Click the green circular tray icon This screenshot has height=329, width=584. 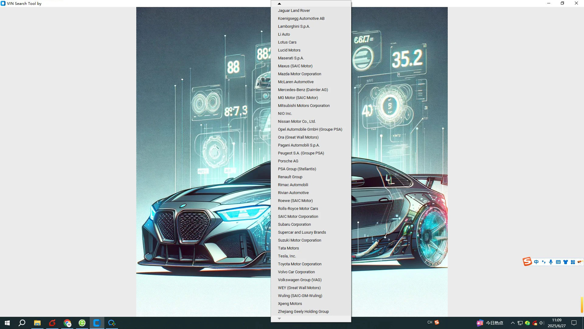click(x=527, y=323)
